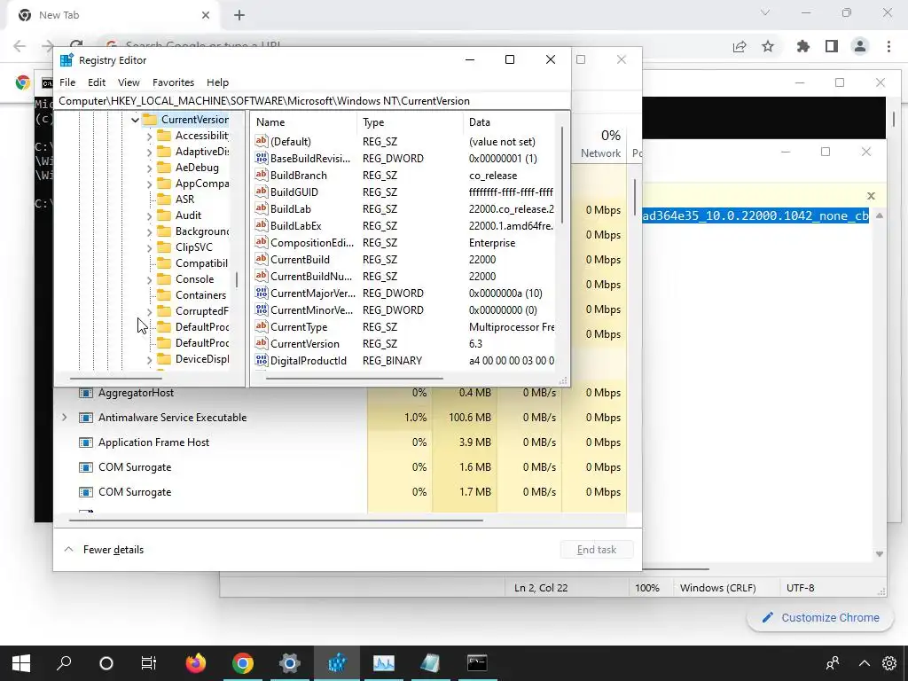The width and height of the screenshot is (908, 681).
Task: Click the BuildGUID string value icon
Action: point(262,192)
